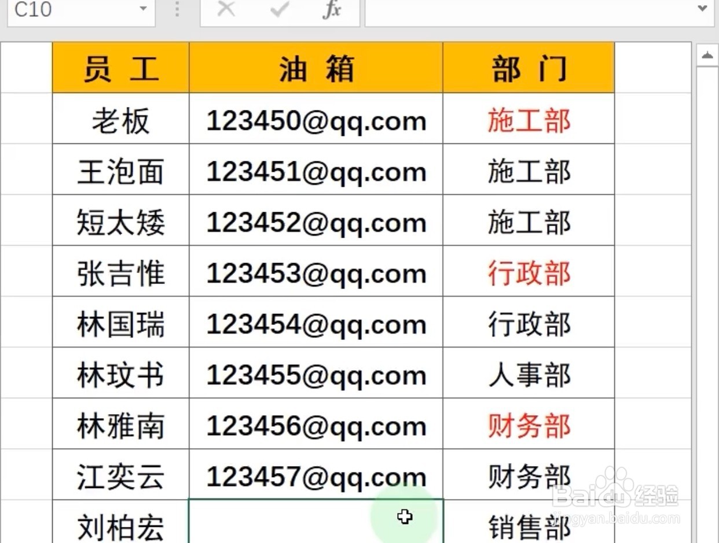Select the red 施工部 cell
This screenshot has height=543, width=719.
pos(528,119)
